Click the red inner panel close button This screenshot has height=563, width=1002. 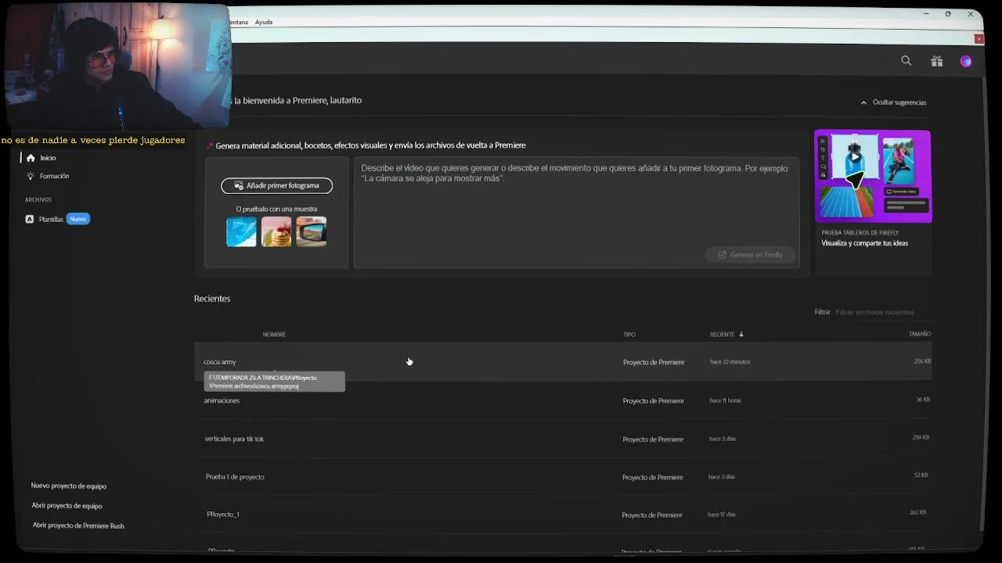coord(979,38)
